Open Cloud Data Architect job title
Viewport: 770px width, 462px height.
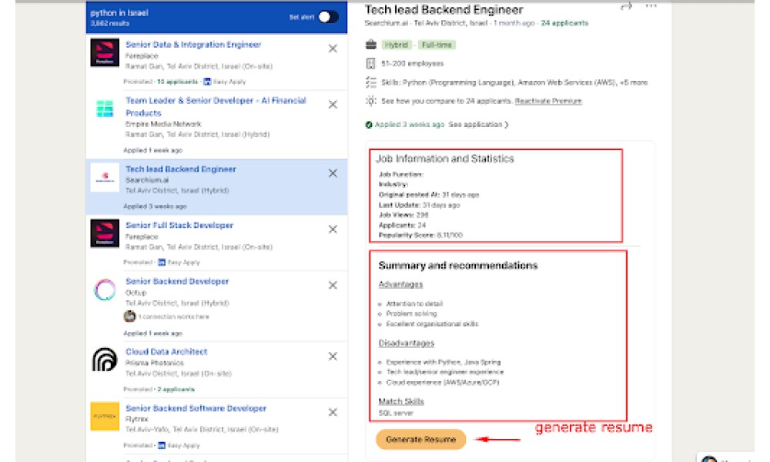click(x=166, y=352)
